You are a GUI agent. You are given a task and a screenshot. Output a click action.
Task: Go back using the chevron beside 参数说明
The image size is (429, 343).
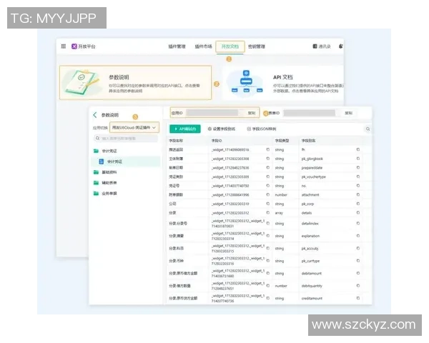(x=95, y=115)
